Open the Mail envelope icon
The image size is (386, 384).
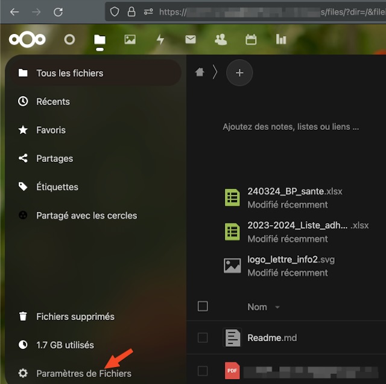pos(191,40)
